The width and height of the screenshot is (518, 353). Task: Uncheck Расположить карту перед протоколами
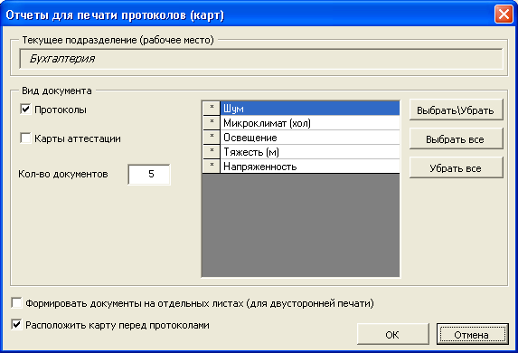pyautogui.click(x=16, y=325)
